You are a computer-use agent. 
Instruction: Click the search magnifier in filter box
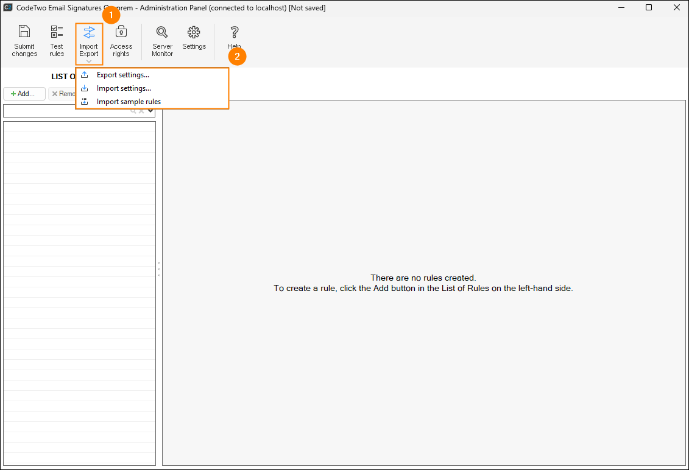coord(133,111)
